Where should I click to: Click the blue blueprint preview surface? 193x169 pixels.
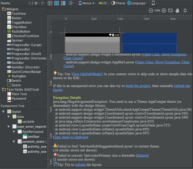coord(149,43)
